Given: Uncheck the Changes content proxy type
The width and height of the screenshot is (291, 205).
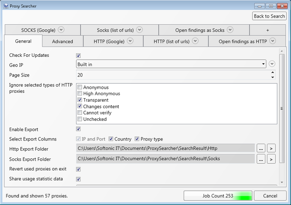Looking at the screenshot, I should coord(80,106).
